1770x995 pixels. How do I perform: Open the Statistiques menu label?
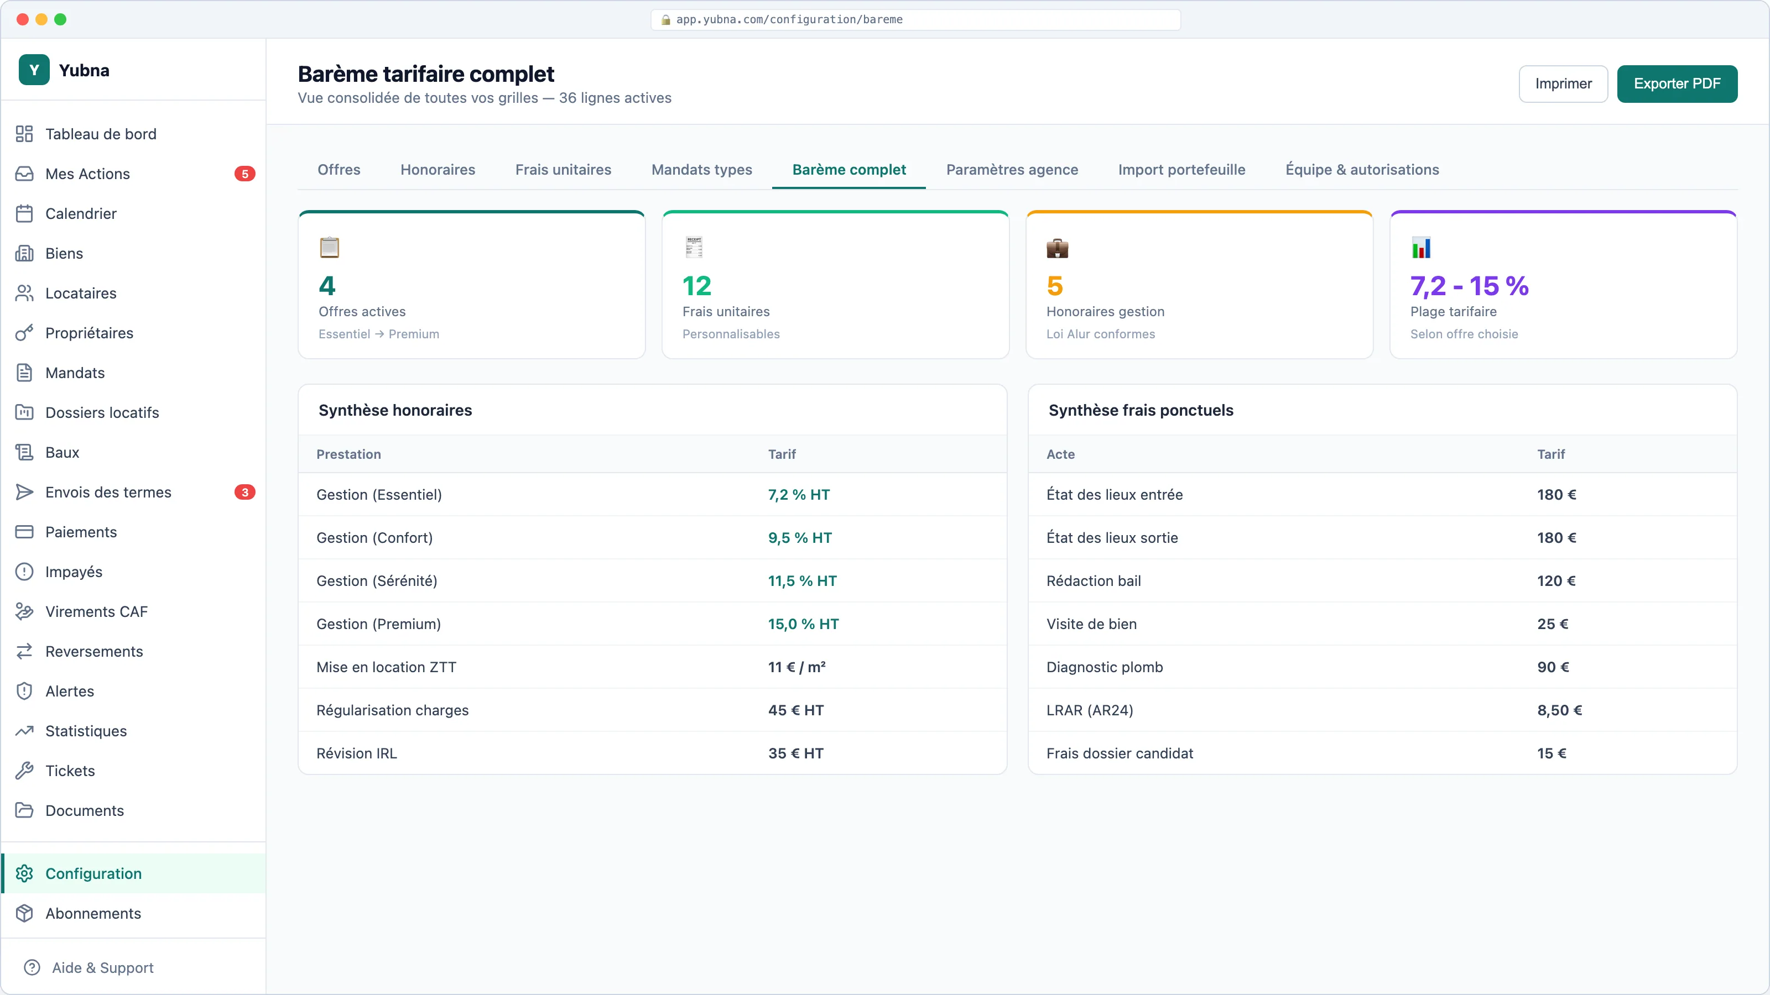pyautogui.click(x=86, y=731)
